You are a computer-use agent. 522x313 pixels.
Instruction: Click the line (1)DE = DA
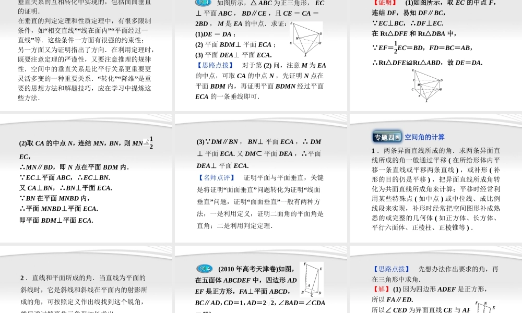216,34
